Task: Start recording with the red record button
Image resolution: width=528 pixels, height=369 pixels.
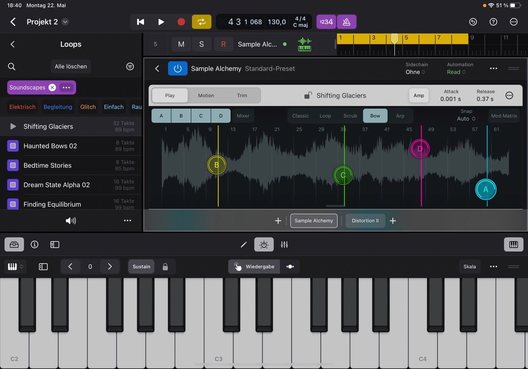Action: tap(181, 22)
